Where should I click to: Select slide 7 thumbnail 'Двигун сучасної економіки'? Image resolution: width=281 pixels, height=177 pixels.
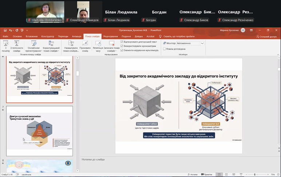(40, 131)
